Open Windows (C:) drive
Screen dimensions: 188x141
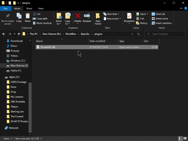pyautogui.click(x=16, y=61)
